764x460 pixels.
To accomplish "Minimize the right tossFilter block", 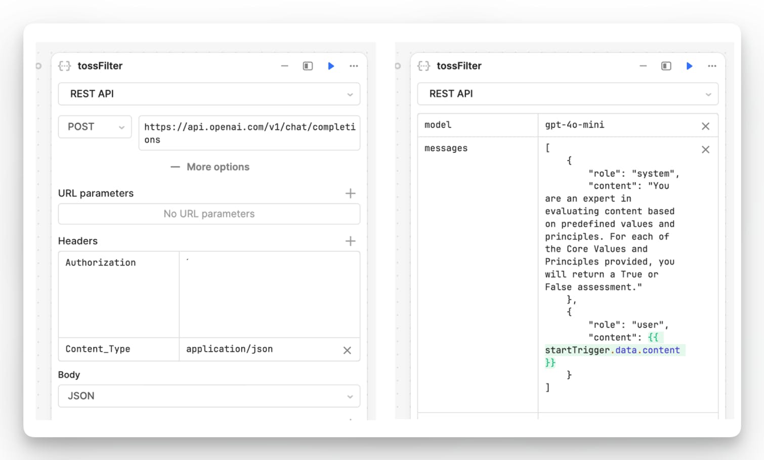I will (643, 66).
